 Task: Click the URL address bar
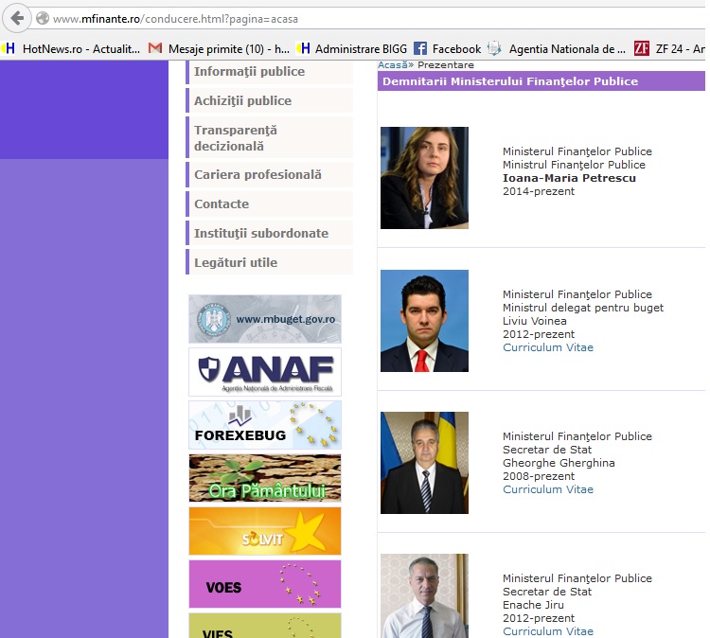[x=379, y=18]
